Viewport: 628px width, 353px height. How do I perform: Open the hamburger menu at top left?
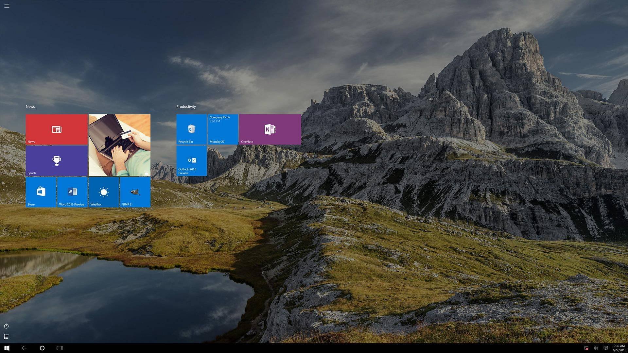(x=7, y=6)
